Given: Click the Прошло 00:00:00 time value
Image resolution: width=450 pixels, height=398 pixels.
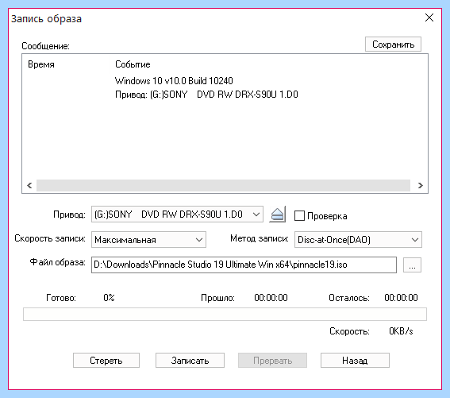Looking at the screenshot, I should [x=271, y=298].
